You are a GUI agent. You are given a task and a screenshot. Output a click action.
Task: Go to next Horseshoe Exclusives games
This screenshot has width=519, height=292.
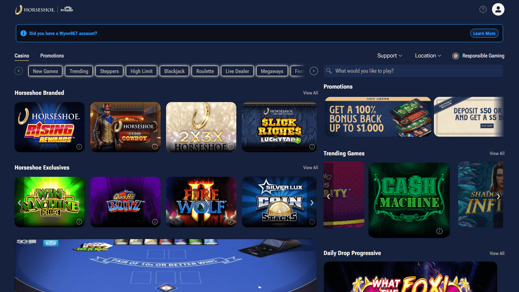click(312, 202)
